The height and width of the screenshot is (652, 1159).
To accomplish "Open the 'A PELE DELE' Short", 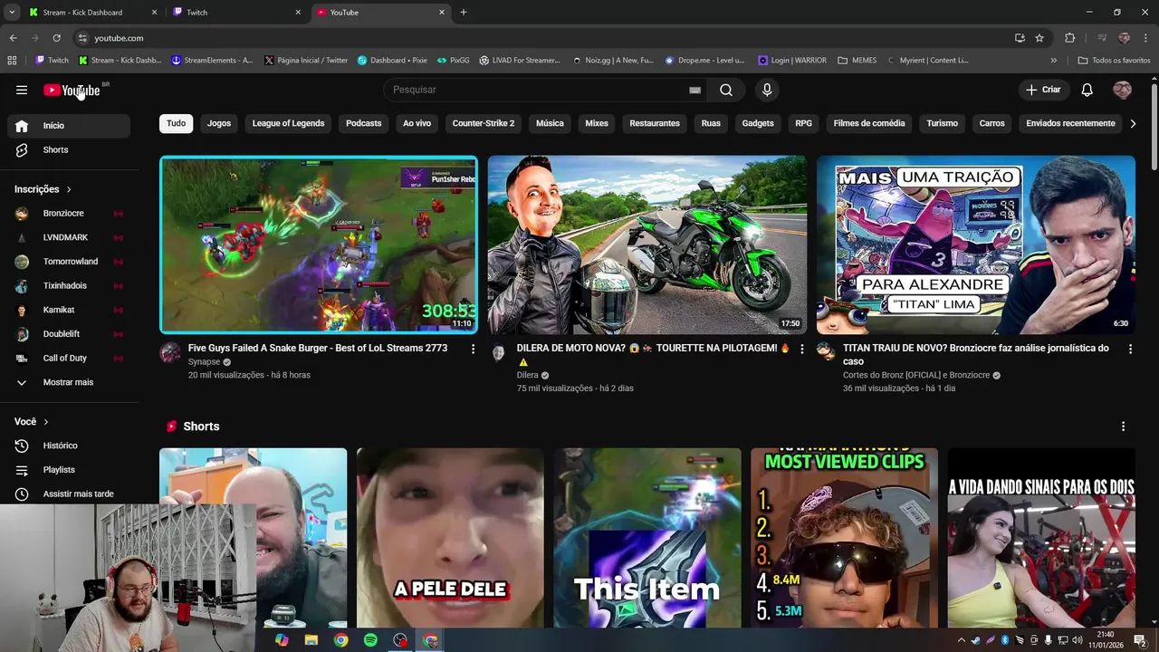I will tap(450, 538).
